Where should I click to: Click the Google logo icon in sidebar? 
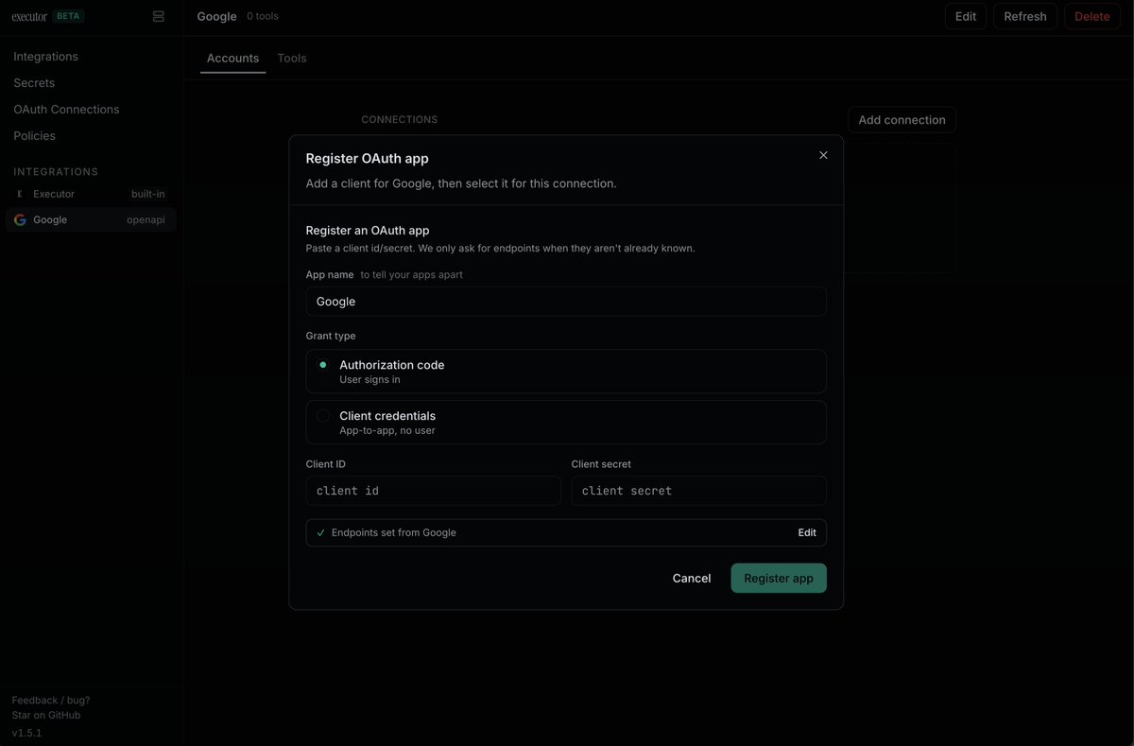(x=20, y=219)
